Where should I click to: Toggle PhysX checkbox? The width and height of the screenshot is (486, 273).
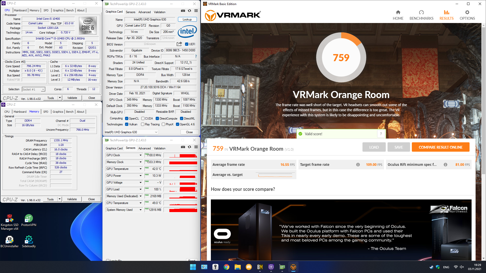pyautogui.click(x=163, y=124)
